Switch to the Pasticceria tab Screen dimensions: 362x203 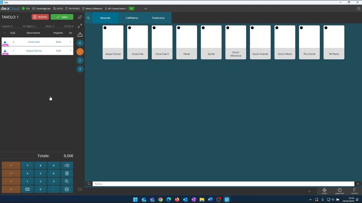coord(158,18)
